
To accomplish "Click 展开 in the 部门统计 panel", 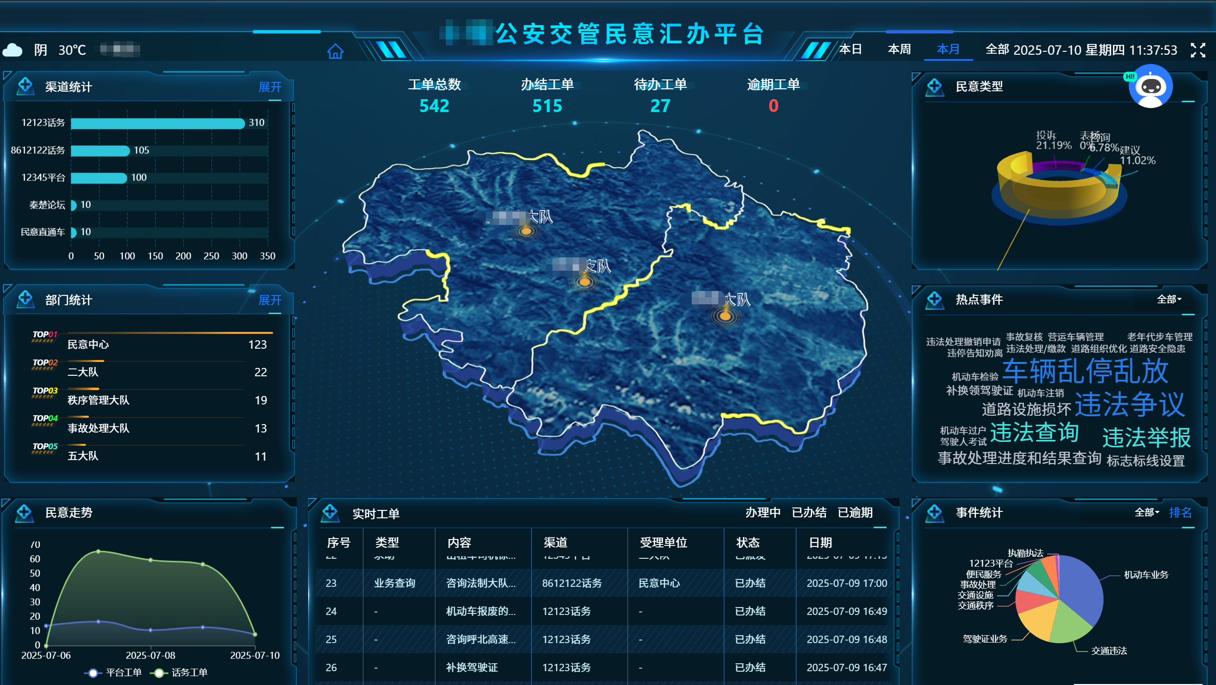I will point(270,300).
